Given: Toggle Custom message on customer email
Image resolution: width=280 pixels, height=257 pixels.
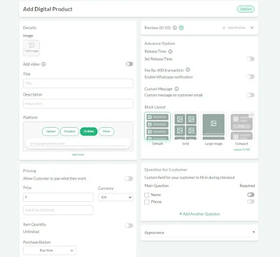Looking at the screenshot, I should (x=251, y=95).
